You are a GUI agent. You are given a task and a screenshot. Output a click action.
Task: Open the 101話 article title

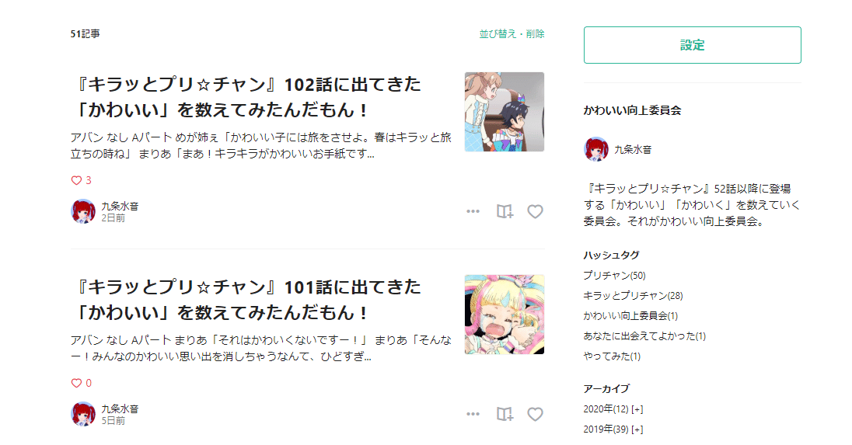tap(247, 300)
